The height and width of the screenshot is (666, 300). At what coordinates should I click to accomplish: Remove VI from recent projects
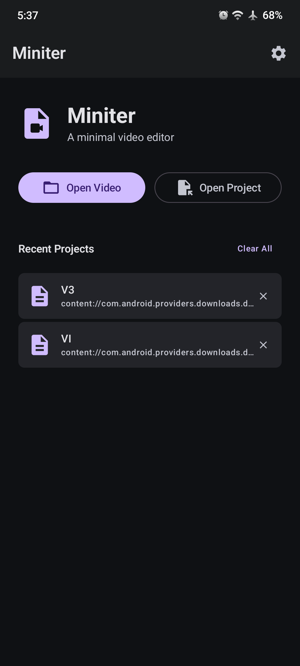pyautogui.click(x=263, y=345)
